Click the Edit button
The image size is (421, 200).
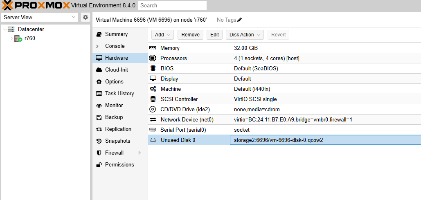214,35
